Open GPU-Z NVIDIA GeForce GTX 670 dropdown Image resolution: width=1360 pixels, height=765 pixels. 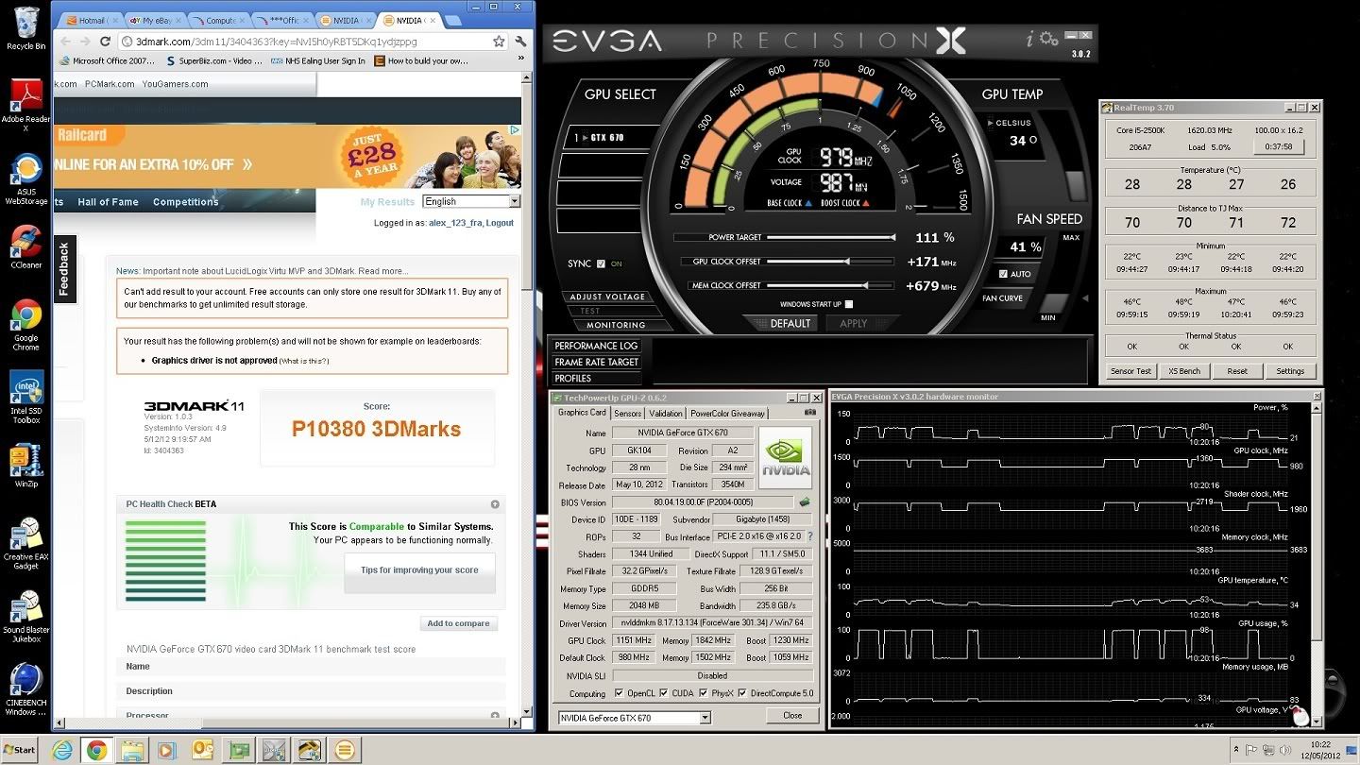(x=634, y=718)
